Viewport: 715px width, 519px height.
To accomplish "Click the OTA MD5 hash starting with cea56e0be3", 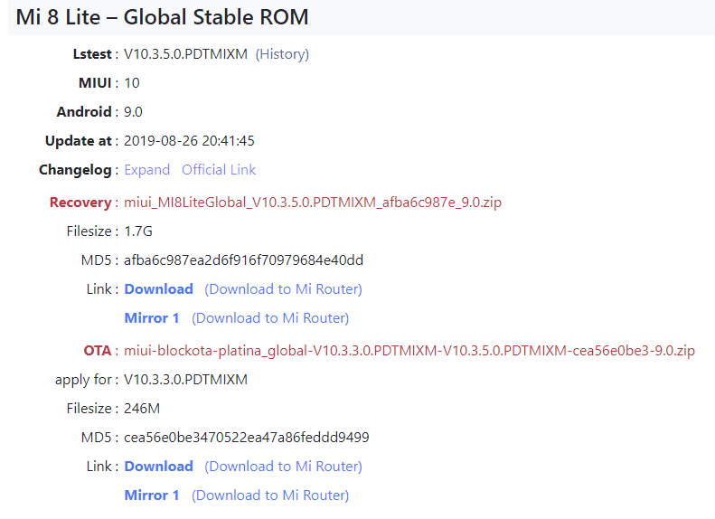I will 247,438.
